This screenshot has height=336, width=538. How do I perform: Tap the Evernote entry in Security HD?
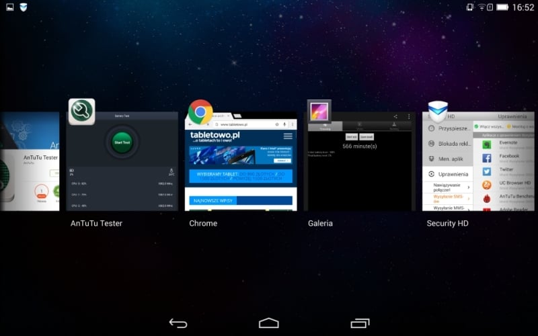click(x=504, y=144)
